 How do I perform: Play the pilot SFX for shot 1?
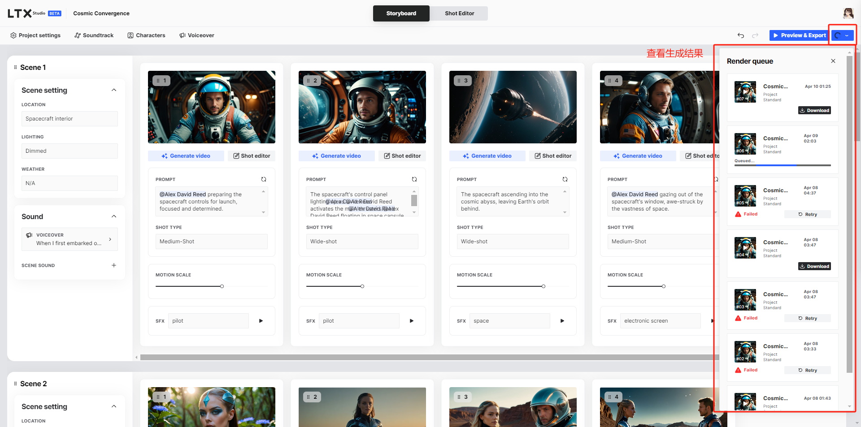pyautogui.click(x=261, y=321)
